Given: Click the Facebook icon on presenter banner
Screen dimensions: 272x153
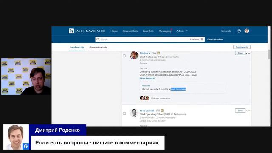Looking at the screenshot, I should (x=25, y=146).
